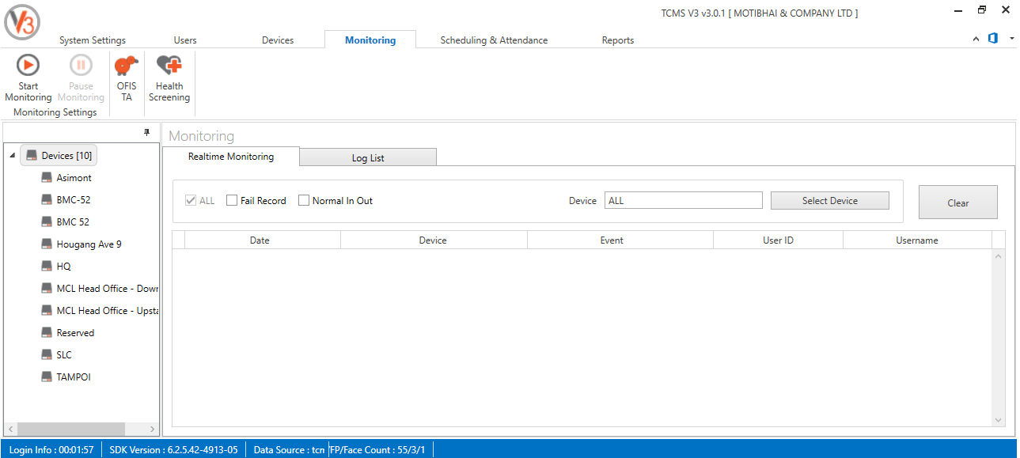1020x458 pixels.
Task: Click the device icon beside Asimont
Action: [47, 178]
